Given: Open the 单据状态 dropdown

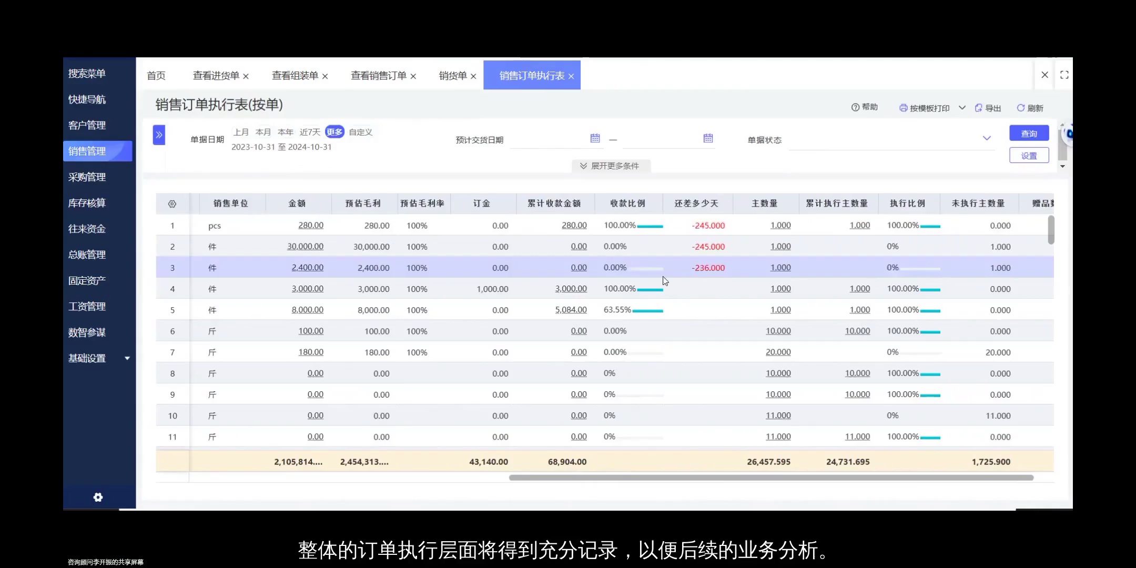Looking at the screenshot, I should (986, 138).
